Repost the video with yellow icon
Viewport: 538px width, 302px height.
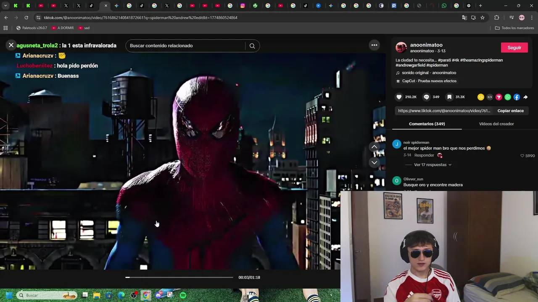click(481, 97)
